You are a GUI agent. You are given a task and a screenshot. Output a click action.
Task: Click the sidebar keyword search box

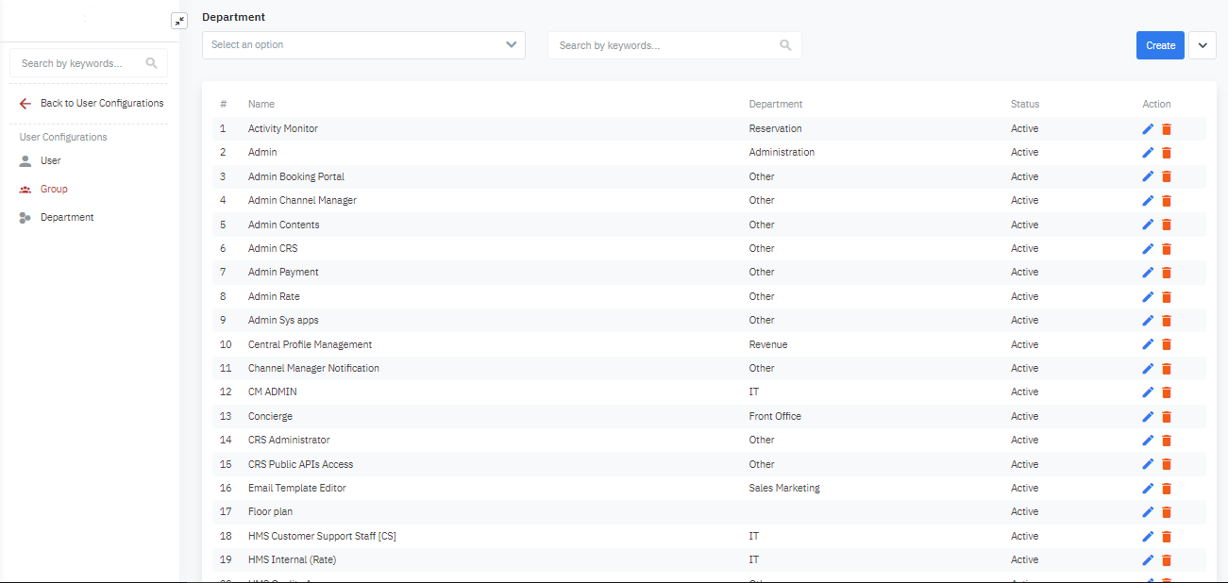point(80,64)
